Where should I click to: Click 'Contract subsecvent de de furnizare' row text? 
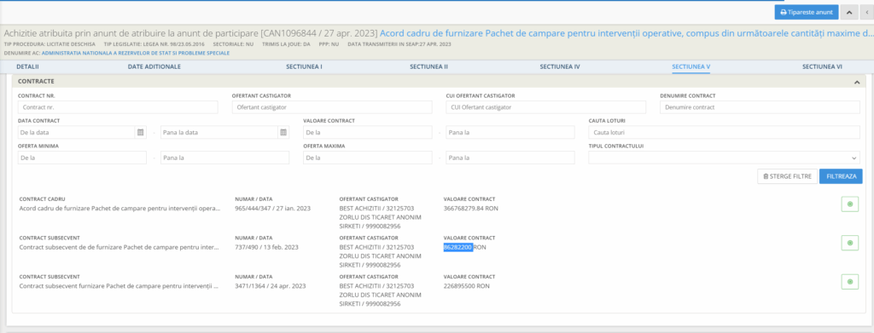[119, 247]
